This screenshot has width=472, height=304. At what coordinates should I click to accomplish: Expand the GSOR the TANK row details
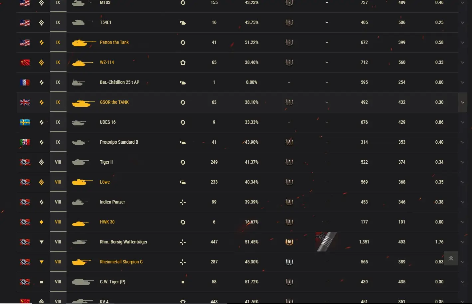click(462, 102)
